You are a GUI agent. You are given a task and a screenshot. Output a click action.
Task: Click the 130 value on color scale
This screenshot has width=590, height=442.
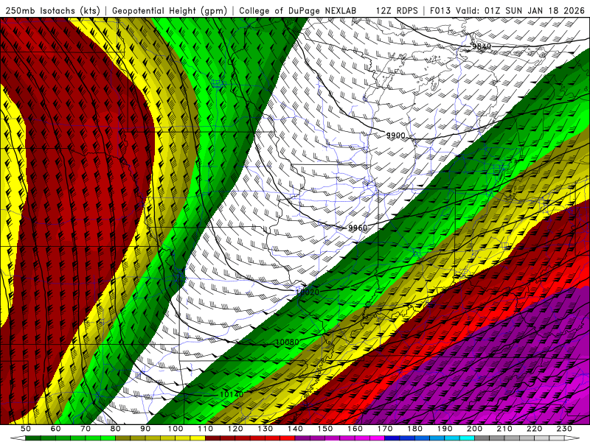(265, 429)
